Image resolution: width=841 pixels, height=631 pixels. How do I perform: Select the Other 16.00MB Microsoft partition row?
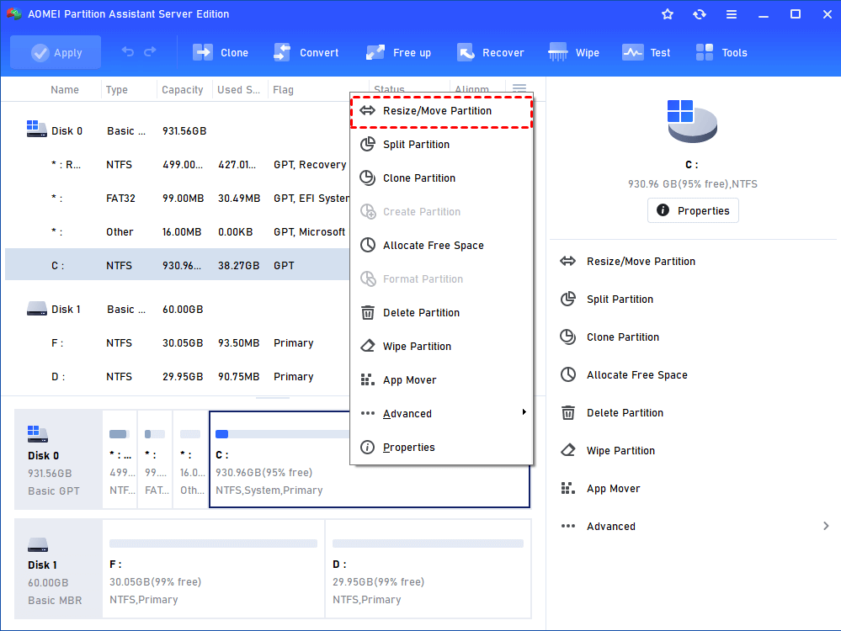[x=177, y=232]
